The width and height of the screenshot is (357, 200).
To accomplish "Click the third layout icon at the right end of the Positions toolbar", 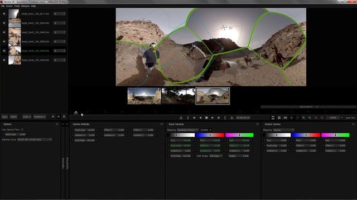I will click(x=64, y=117).
